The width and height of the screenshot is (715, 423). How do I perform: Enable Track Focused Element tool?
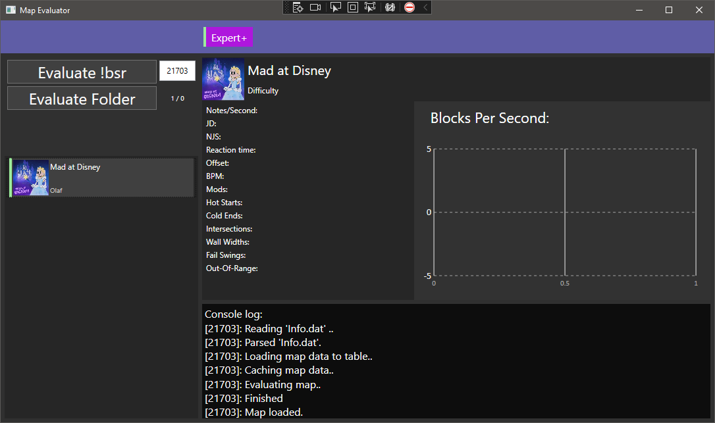[370, 7]
